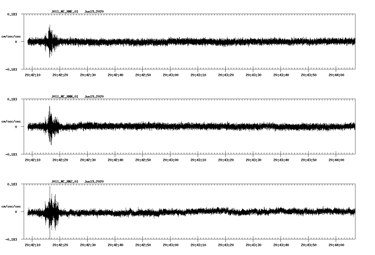Screen dimensions: 375x255
Task: Click the 20:43:20 time label under HNN plot
Action: [x=226, y=160]
